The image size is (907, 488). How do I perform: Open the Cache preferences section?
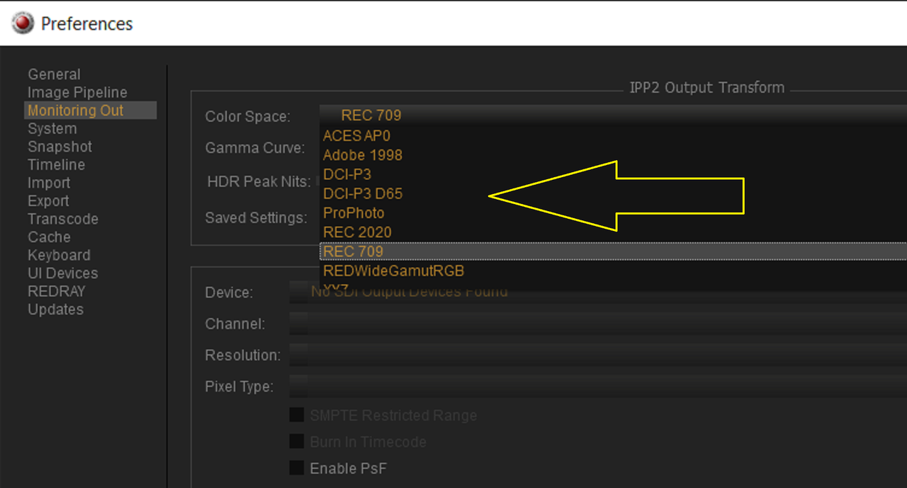click(49, 237)
